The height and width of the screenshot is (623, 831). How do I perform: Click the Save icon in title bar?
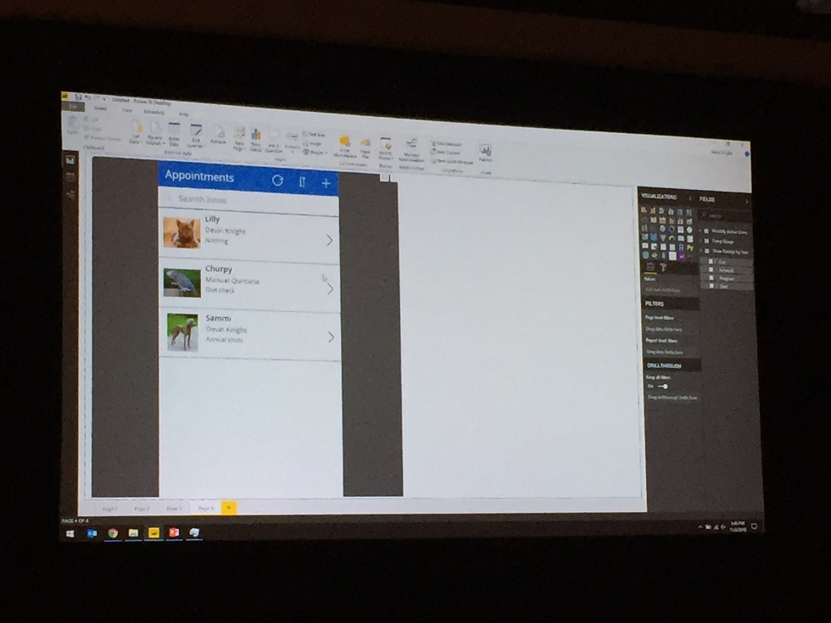[x=78, y=97]
